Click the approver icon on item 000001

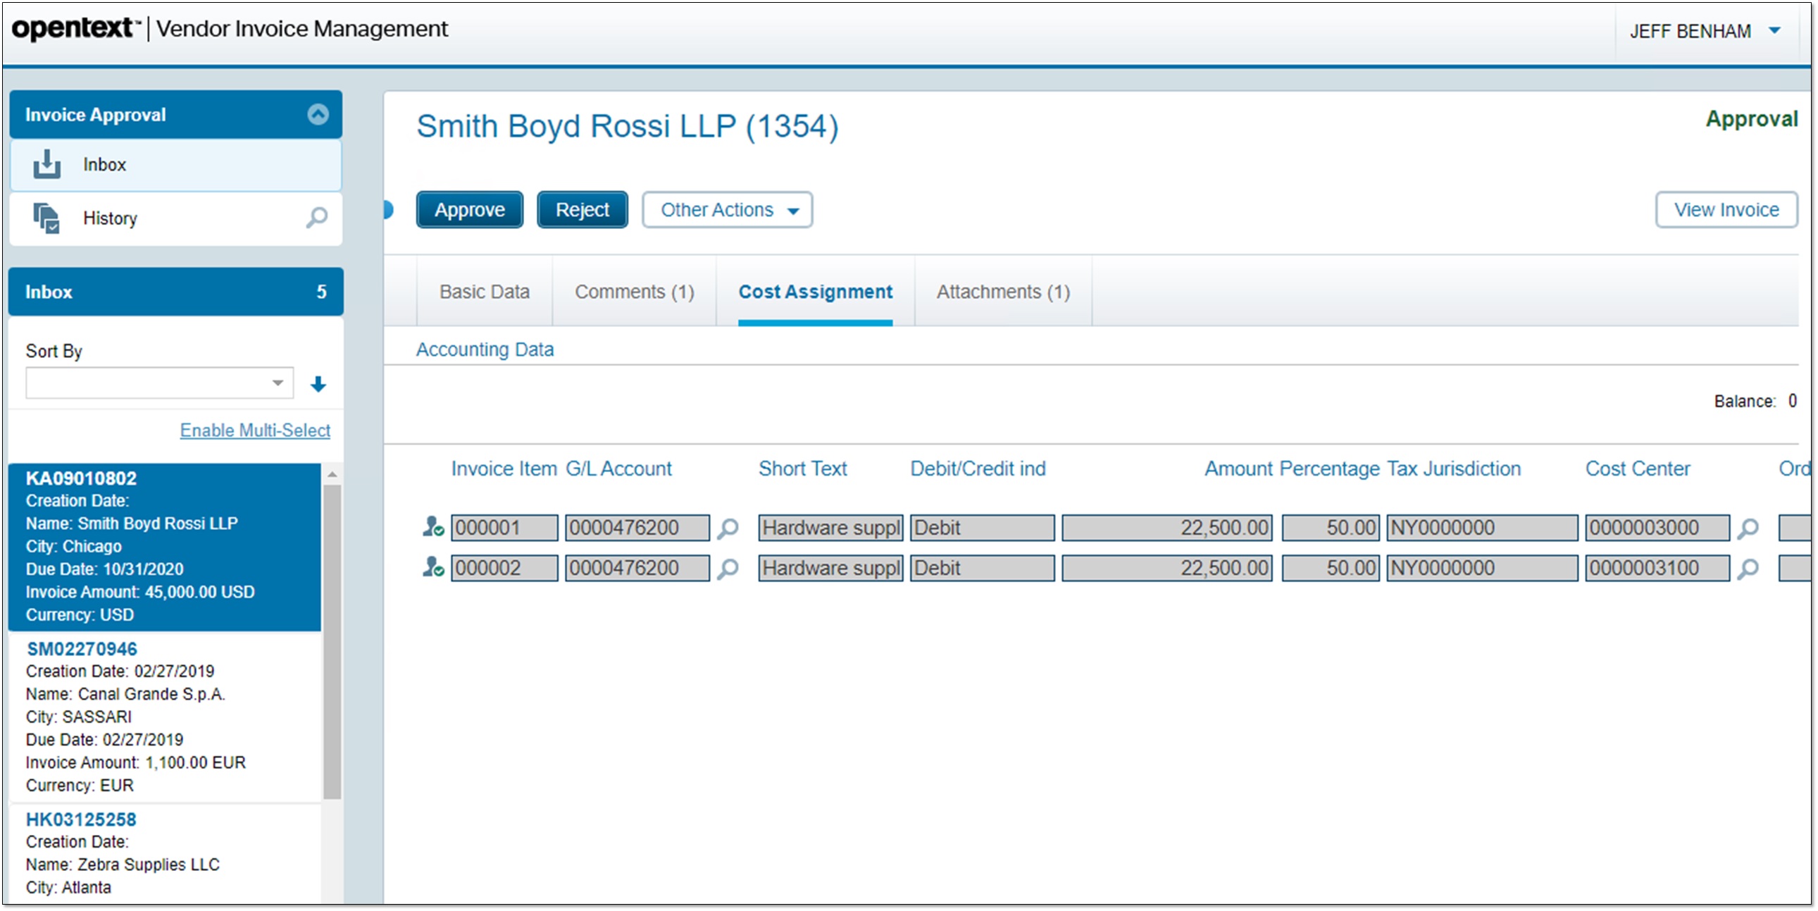432,527
